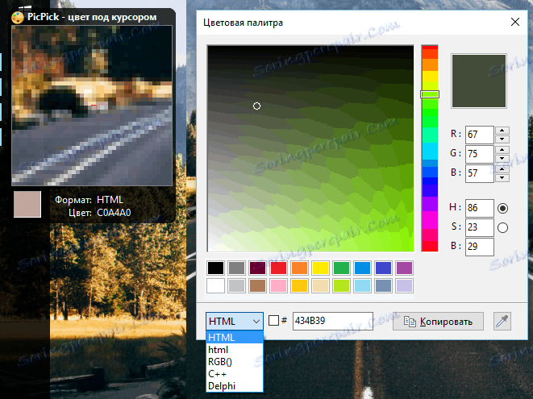
Task: Close the color palette dialog
Action: point(515,22)
